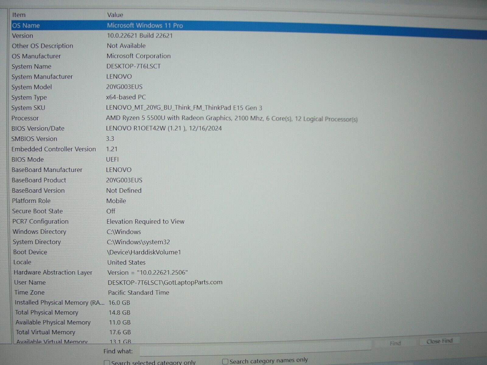The height and width of the screenshot is (365, 487).
Task: Select the System Model row
Action: (248, 87)
